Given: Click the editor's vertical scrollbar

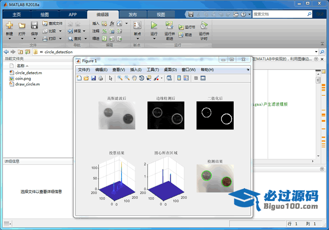Looking at the screenshot, I should 317,115.
